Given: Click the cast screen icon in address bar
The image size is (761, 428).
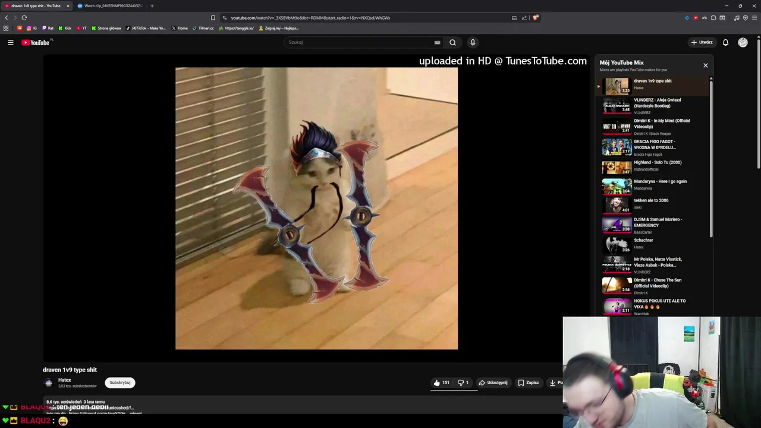Looking at the screenshot, I should (x=514, y=18).
